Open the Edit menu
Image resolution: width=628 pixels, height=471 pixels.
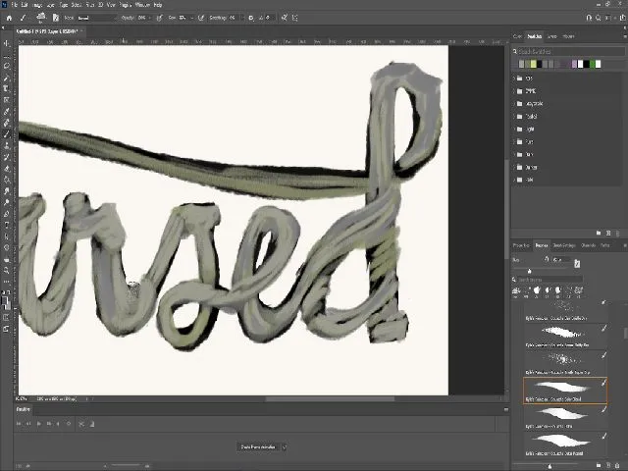25,5
